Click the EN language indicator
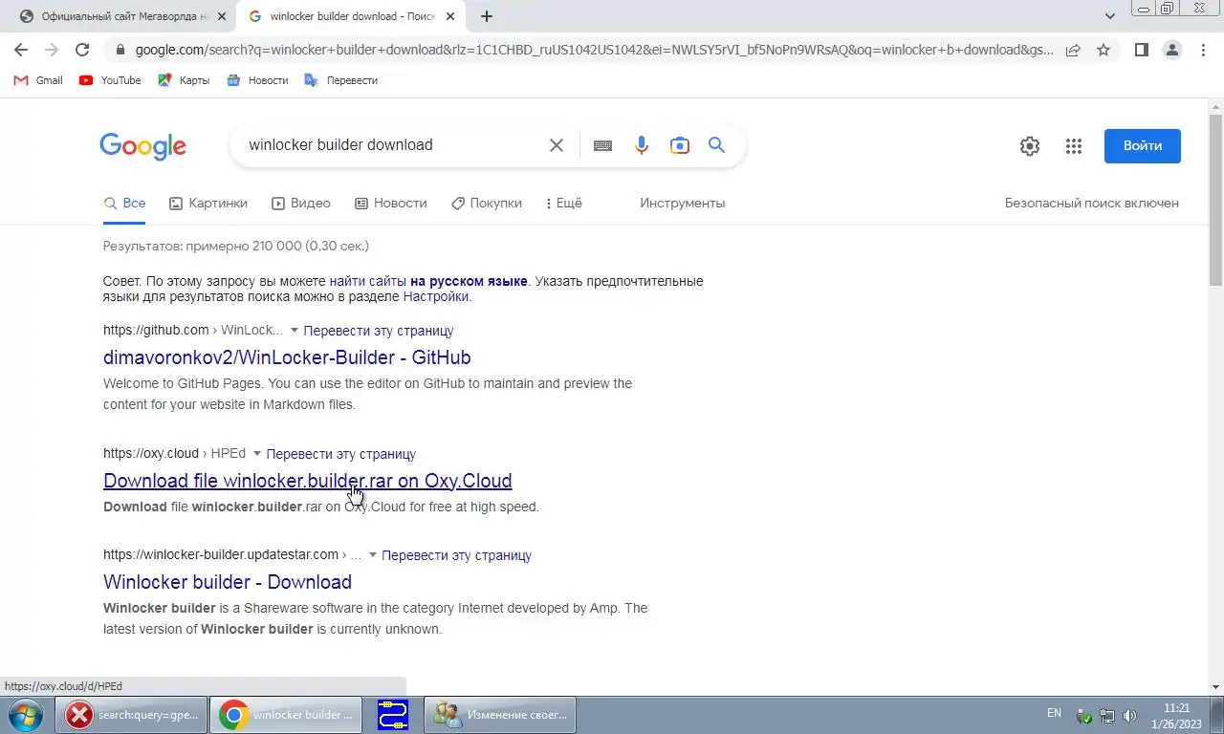This screenshot has width=1224, height=734. (1054, 713)
